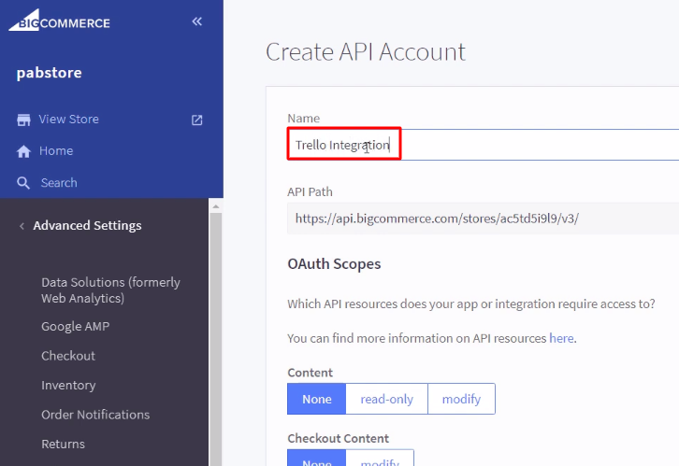Image resolution: width=679 pixels, height=466 pixels.
Task: Click the Checkout Content label
Action: (339, 438)
